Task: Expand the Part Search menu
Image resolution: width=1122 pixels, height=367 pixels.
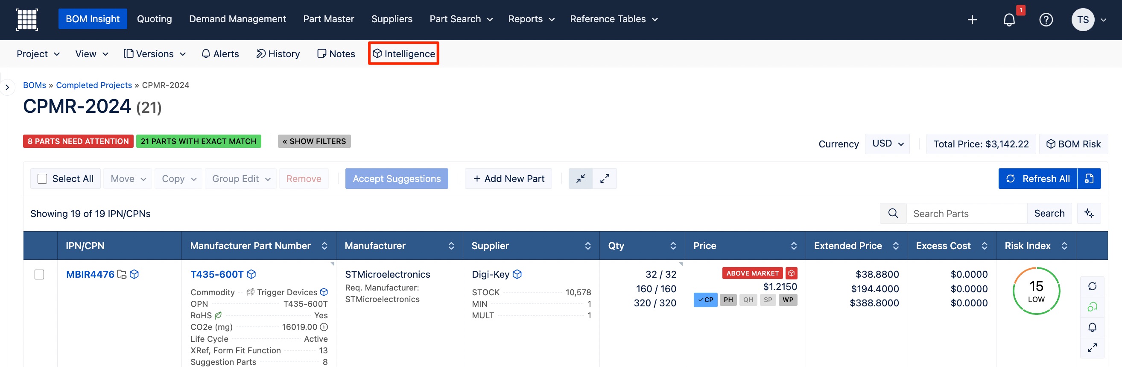Action: click(461, 19)
